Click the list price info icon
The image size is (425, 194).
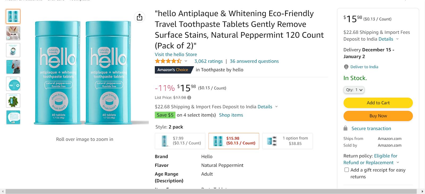[x=189, y=98]
